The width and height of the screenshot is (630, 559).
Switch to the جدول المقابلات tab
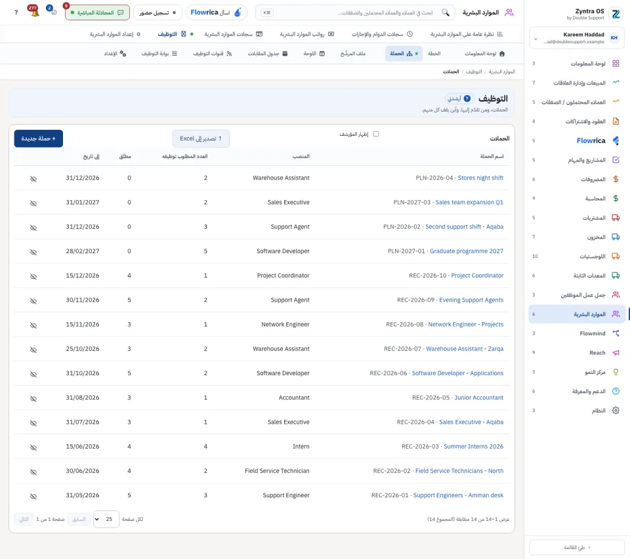pyautogui.click(x=268, y=53)
